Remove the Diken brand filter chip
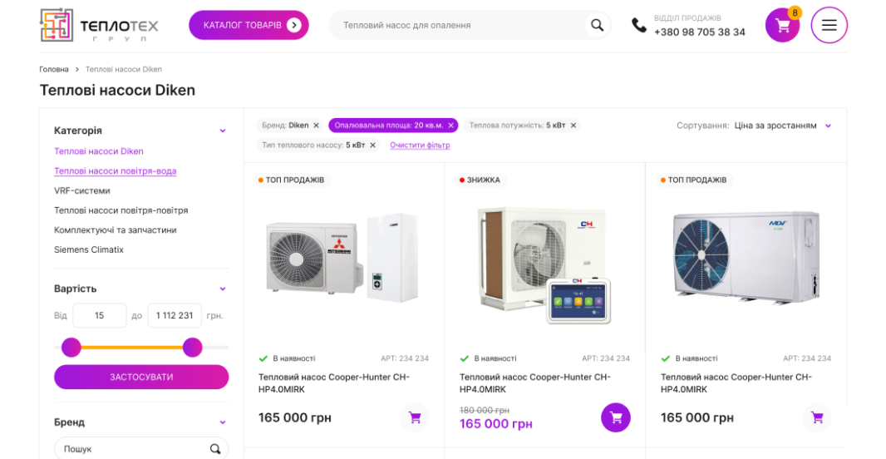The image size is (886, 459). pyautogui.click(x=316, y=126)
